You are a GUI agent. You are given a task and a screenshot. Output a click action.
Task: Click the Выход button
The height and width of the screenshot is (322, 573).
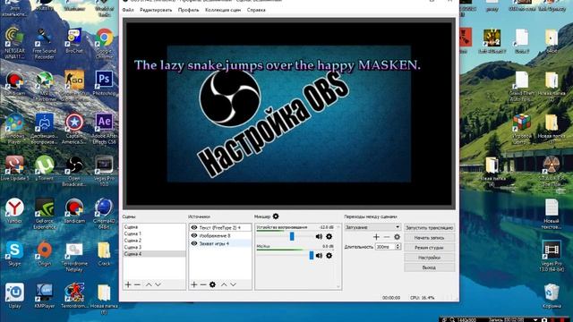click(x=430, y=267)
